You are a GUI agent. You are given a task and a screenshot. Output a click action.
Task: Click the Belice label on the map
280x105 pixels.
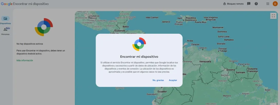pyautogui.click(x=126, y=27)
